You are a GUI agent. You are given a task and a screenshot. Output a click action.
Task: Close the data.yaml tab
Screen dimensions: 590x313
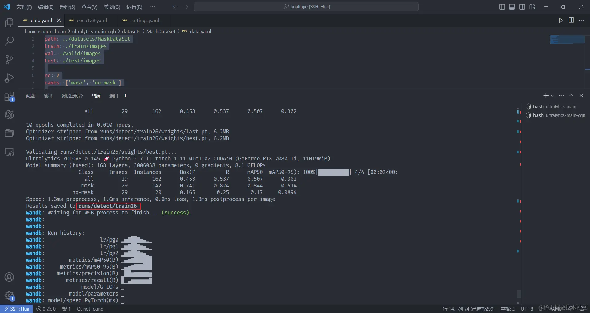click(x=59, y=20)
